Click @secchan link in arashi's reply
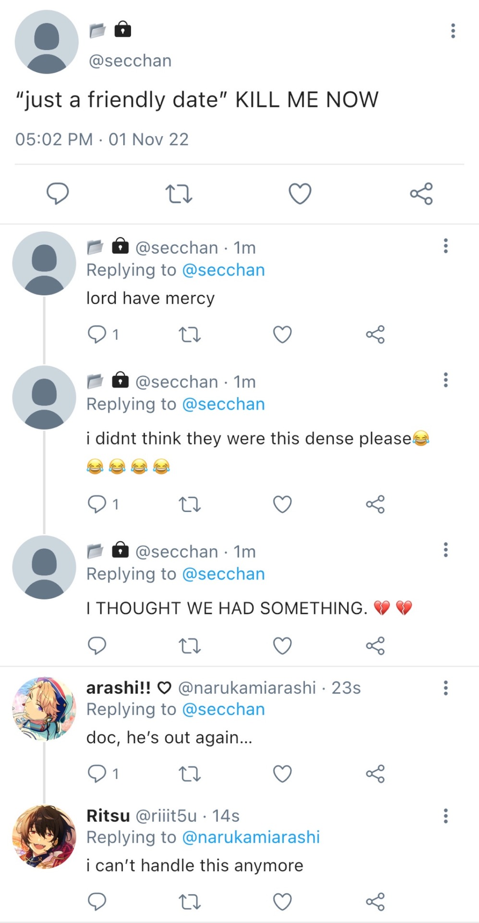 pos(223,710)
